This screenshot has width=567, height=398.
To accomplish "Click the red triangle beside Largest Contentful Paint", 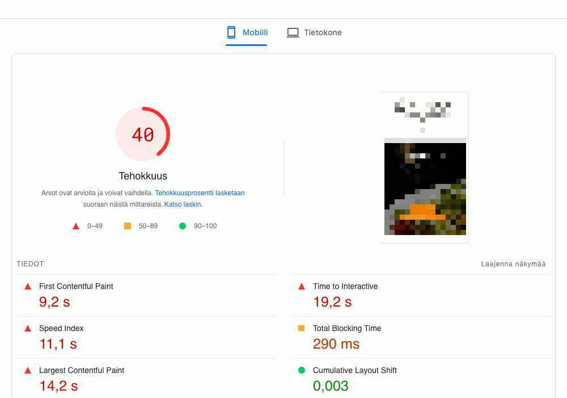I will tap(28, 371).
